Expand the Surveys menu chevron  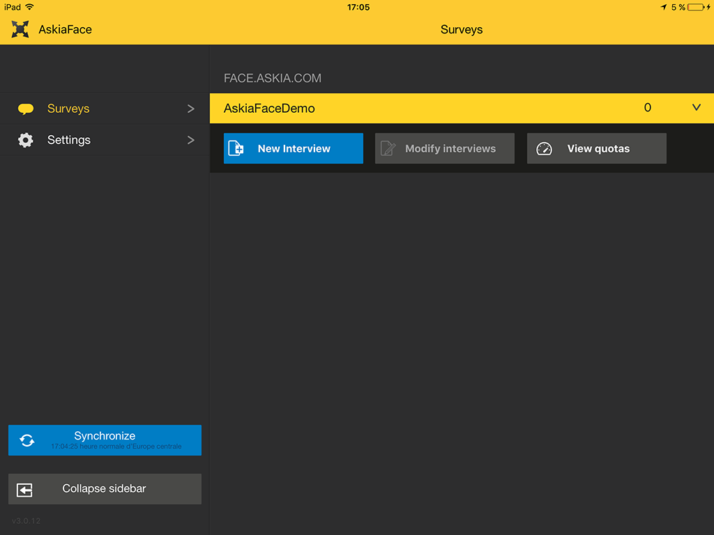click(x=191, y=109)
